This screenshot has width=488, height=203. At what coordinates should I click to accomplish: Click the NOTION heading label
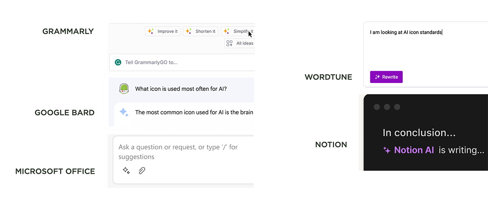(331, 145)
